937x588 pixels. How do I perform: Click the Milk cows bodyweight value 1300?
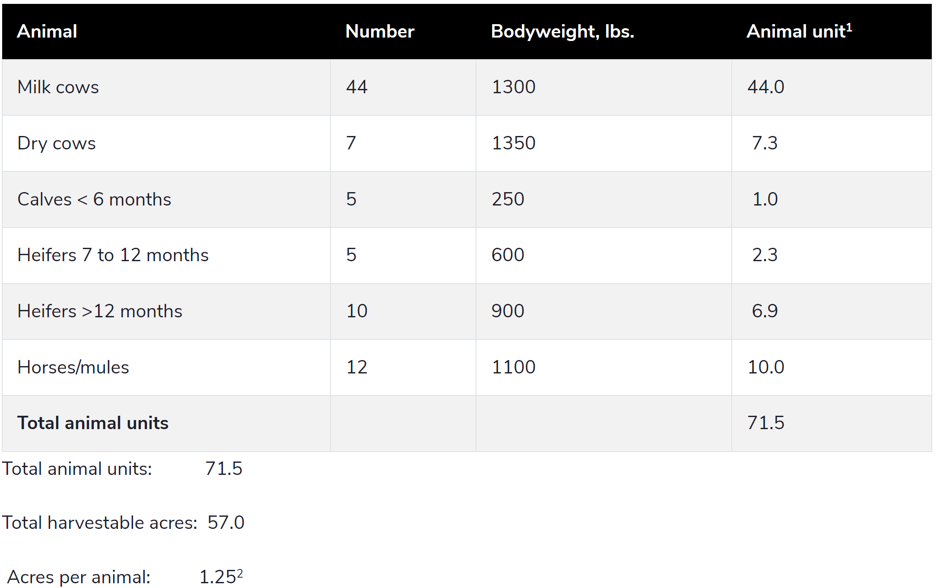tap(513, 87)
